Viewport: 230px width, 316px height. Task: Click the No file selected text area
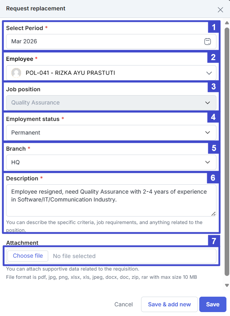coord(74,256)
